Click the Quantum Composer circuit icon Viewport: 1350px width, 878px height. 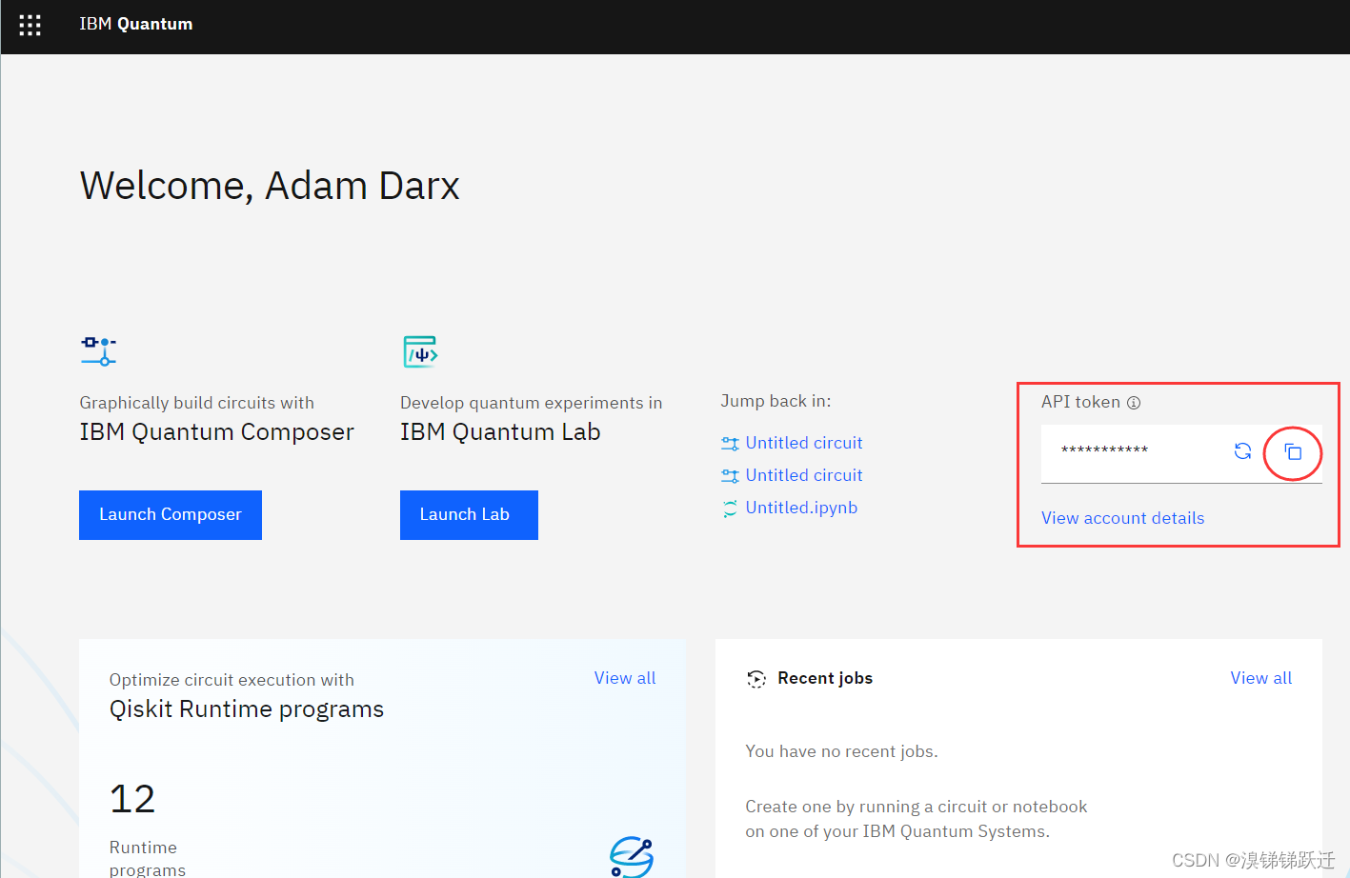coord(98,351)
